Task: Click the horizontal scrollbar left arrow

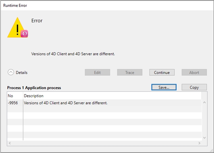Action: 10,143
